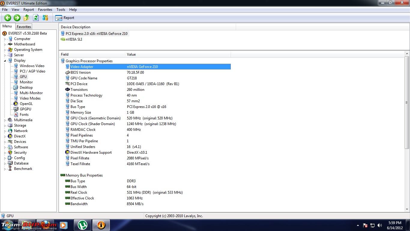Open the Report toolbar button
The width and height of the screenshot is (410, 231).
pos(65,18)
